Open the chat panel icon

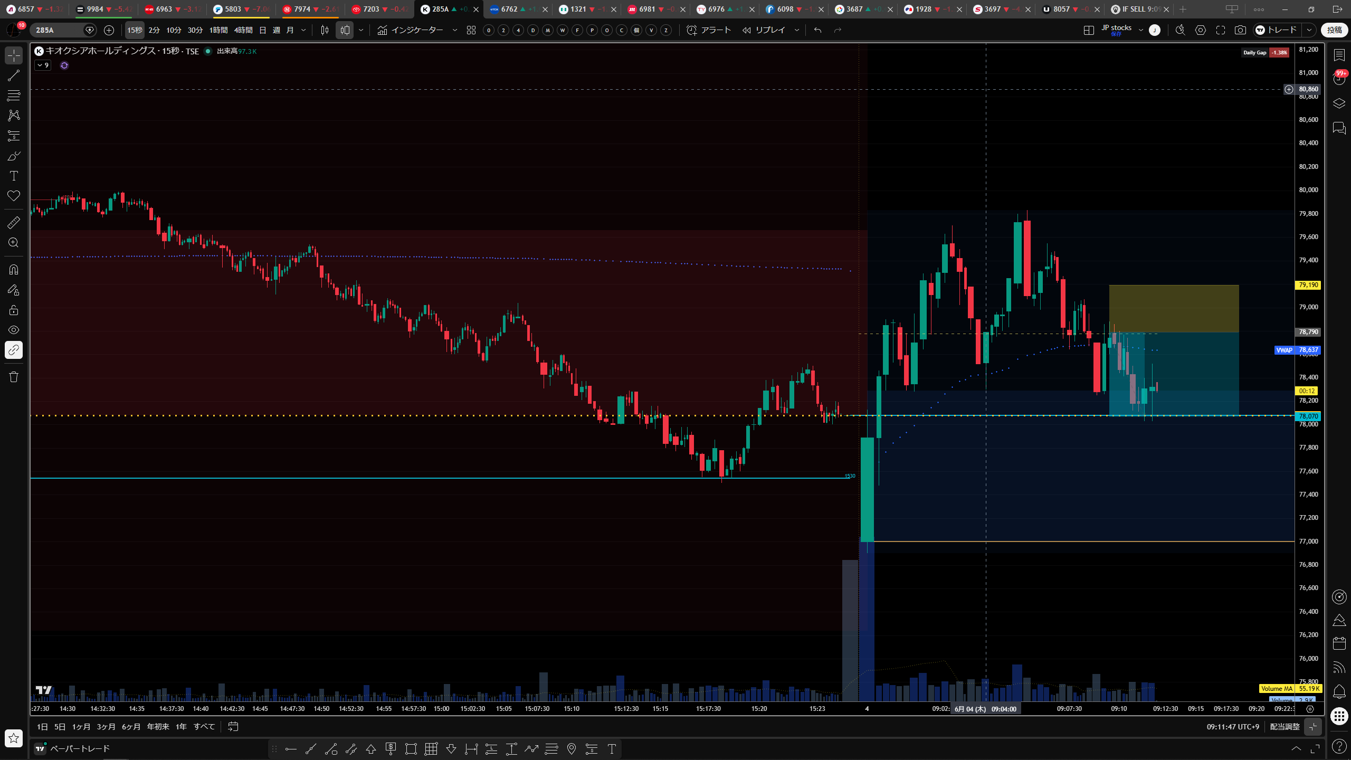coord(1339,128)
